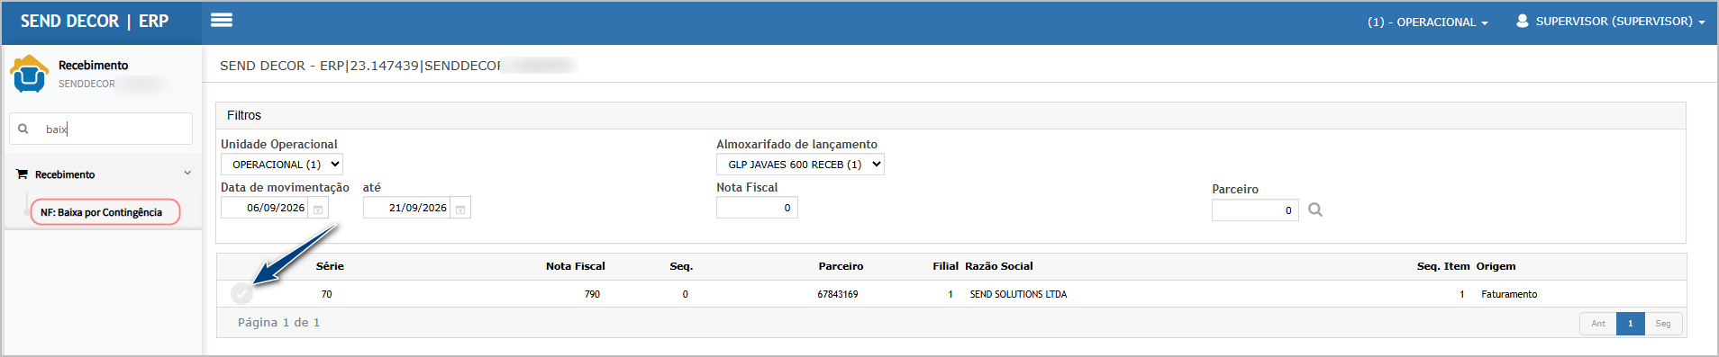The width and height of the screenshot is (1719, 357).
Task: Click the partner code 67843169 cell
Action: tap(838, 294)
